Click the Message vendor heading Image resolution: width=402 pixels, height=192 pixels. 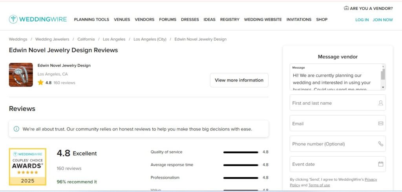point(338,56)
